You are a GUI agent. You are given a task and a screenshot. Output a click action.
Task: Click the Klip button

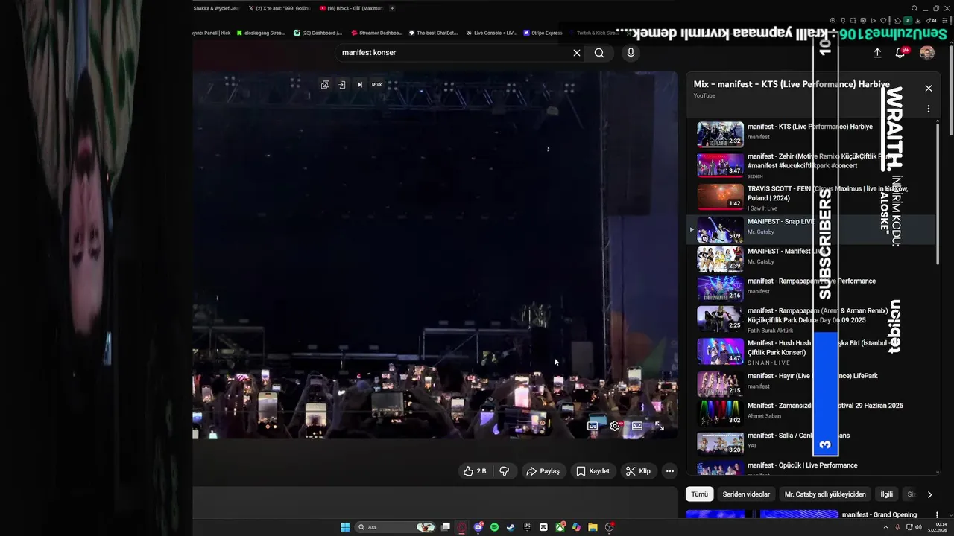pos(638,471)
